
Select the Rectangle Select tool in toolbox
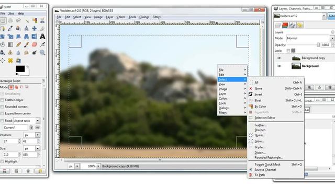click(3, 20)
